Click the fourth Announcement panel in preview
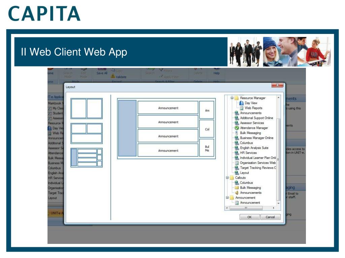The image size is (345, 258). (x=168, y=150)
